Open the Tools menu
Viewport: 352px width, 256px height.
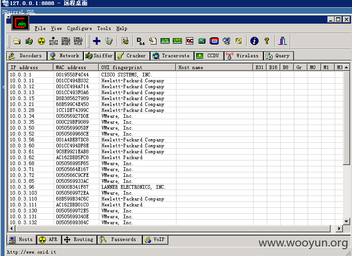(x=104, y=29)
